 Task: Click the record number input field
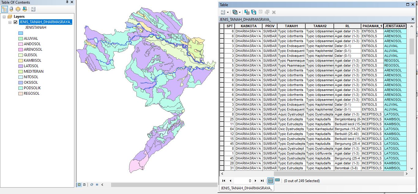pos(243,181)
